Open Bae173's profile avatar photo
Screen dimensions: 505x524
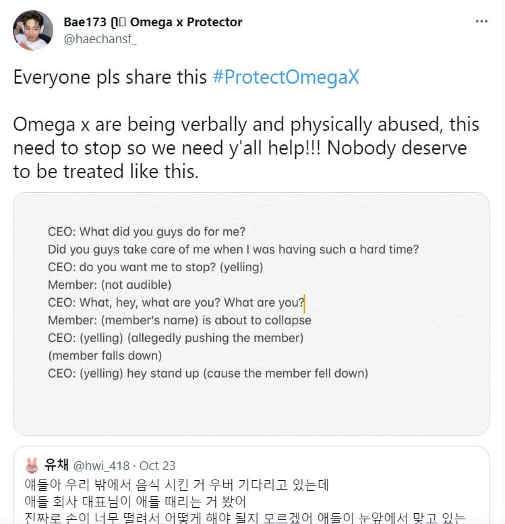coord(33,30)
